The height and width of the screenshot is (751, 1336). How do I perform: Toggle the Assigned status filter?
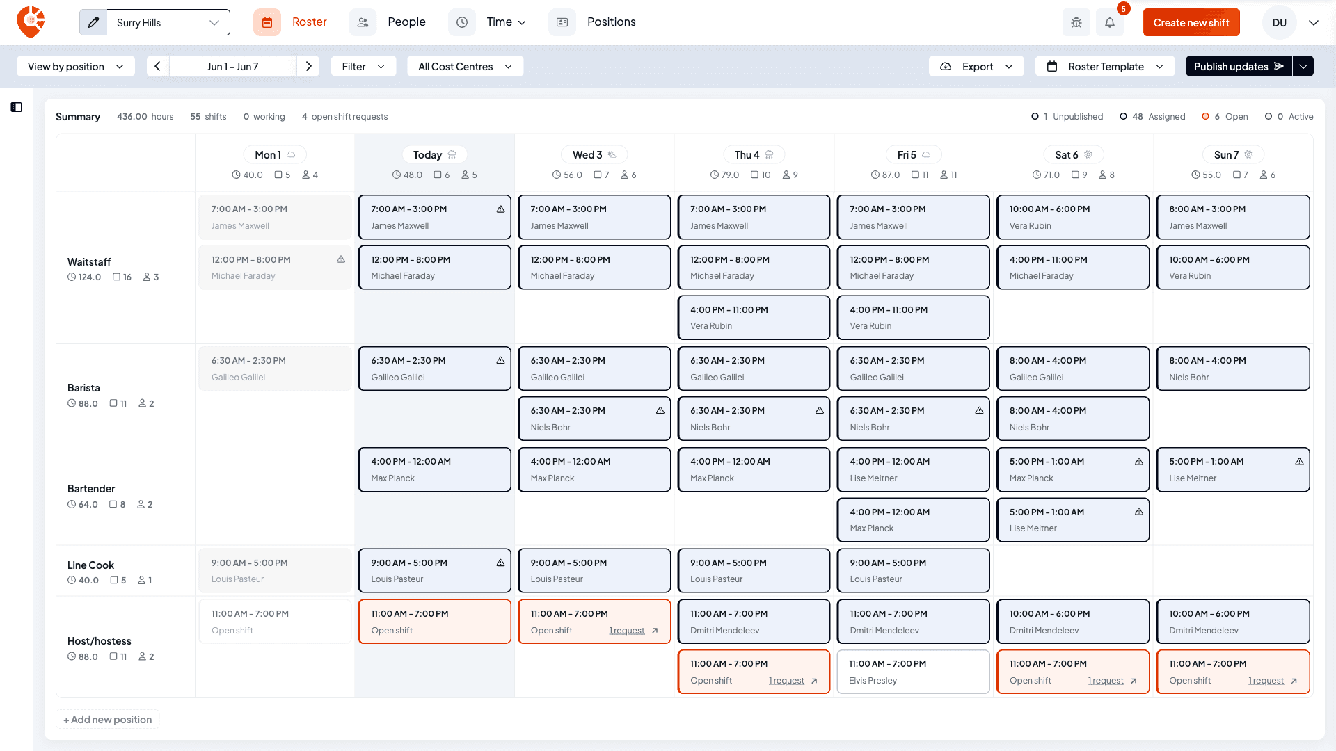tap(1152, 117)
